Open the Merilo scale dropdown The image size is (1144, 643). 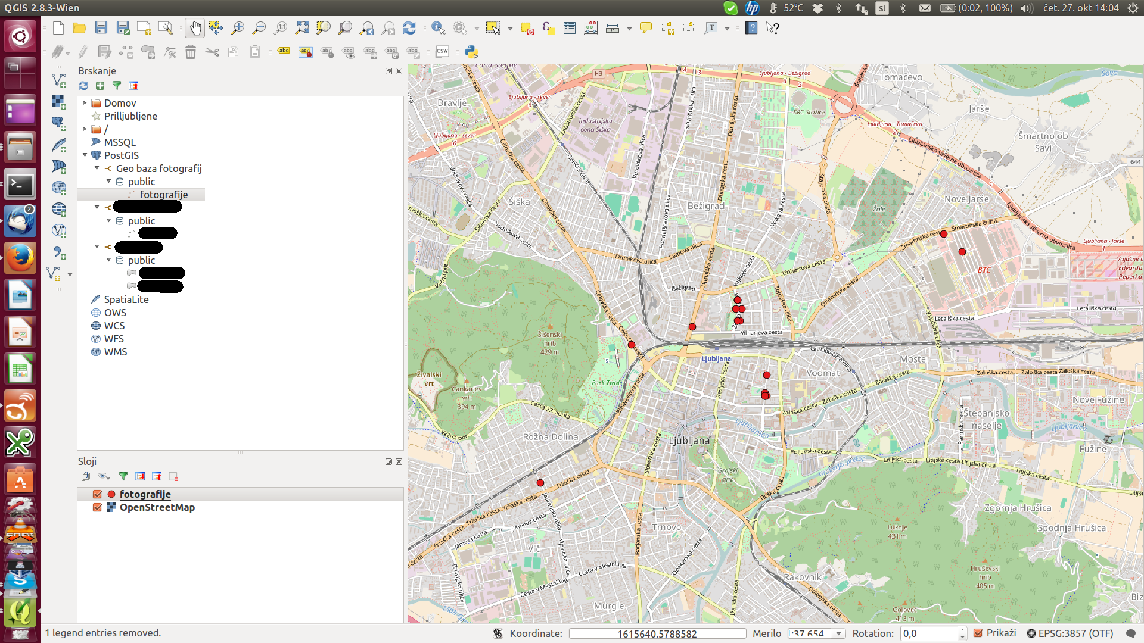tap(838, 633)
